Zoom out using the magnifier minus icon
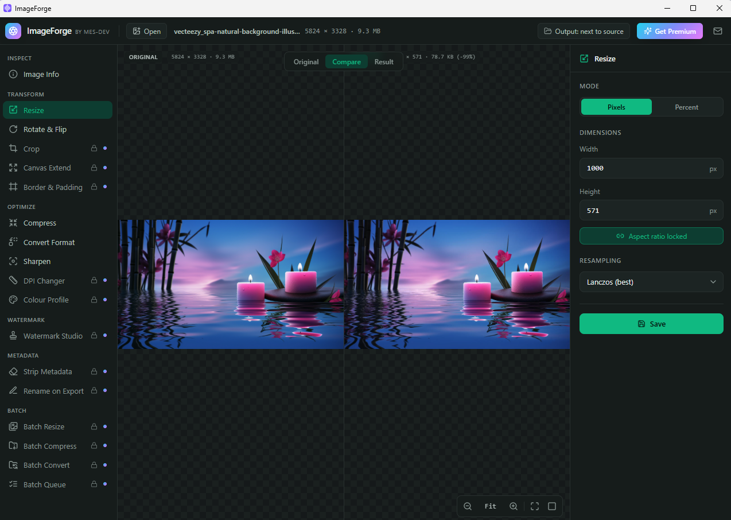 pos(468,506)
